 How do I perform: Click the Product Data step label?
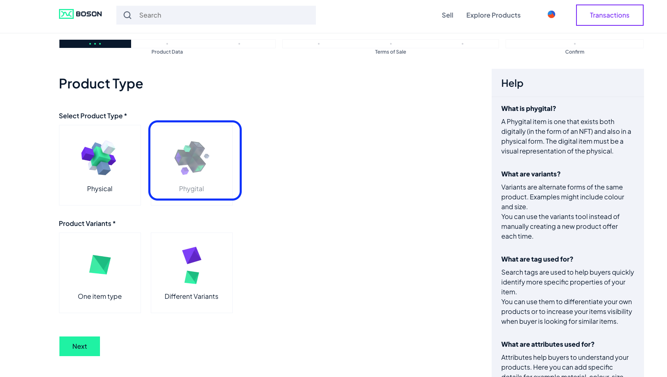167,52
